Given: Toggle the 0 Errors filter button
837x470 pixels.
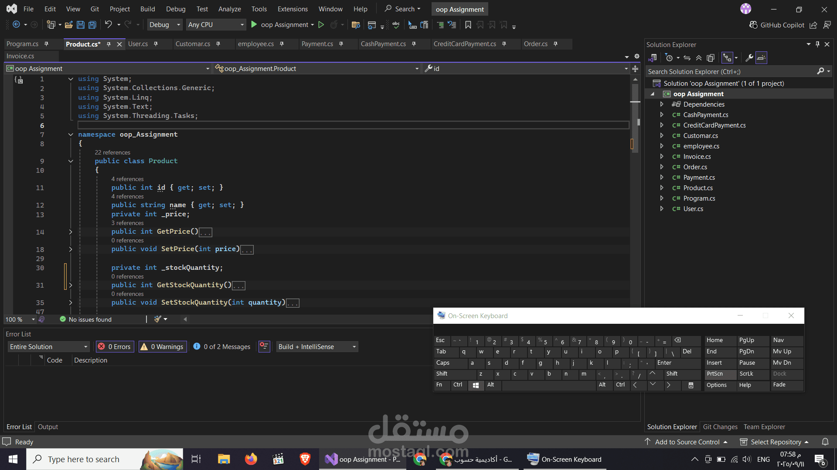Looking at the screenshot, I should click(x=115, y=346).
